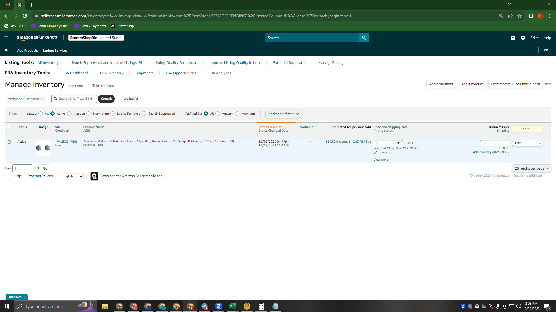Screen dimensions: 556x312
Task: Open the Windows notification center
Action: 547,306
